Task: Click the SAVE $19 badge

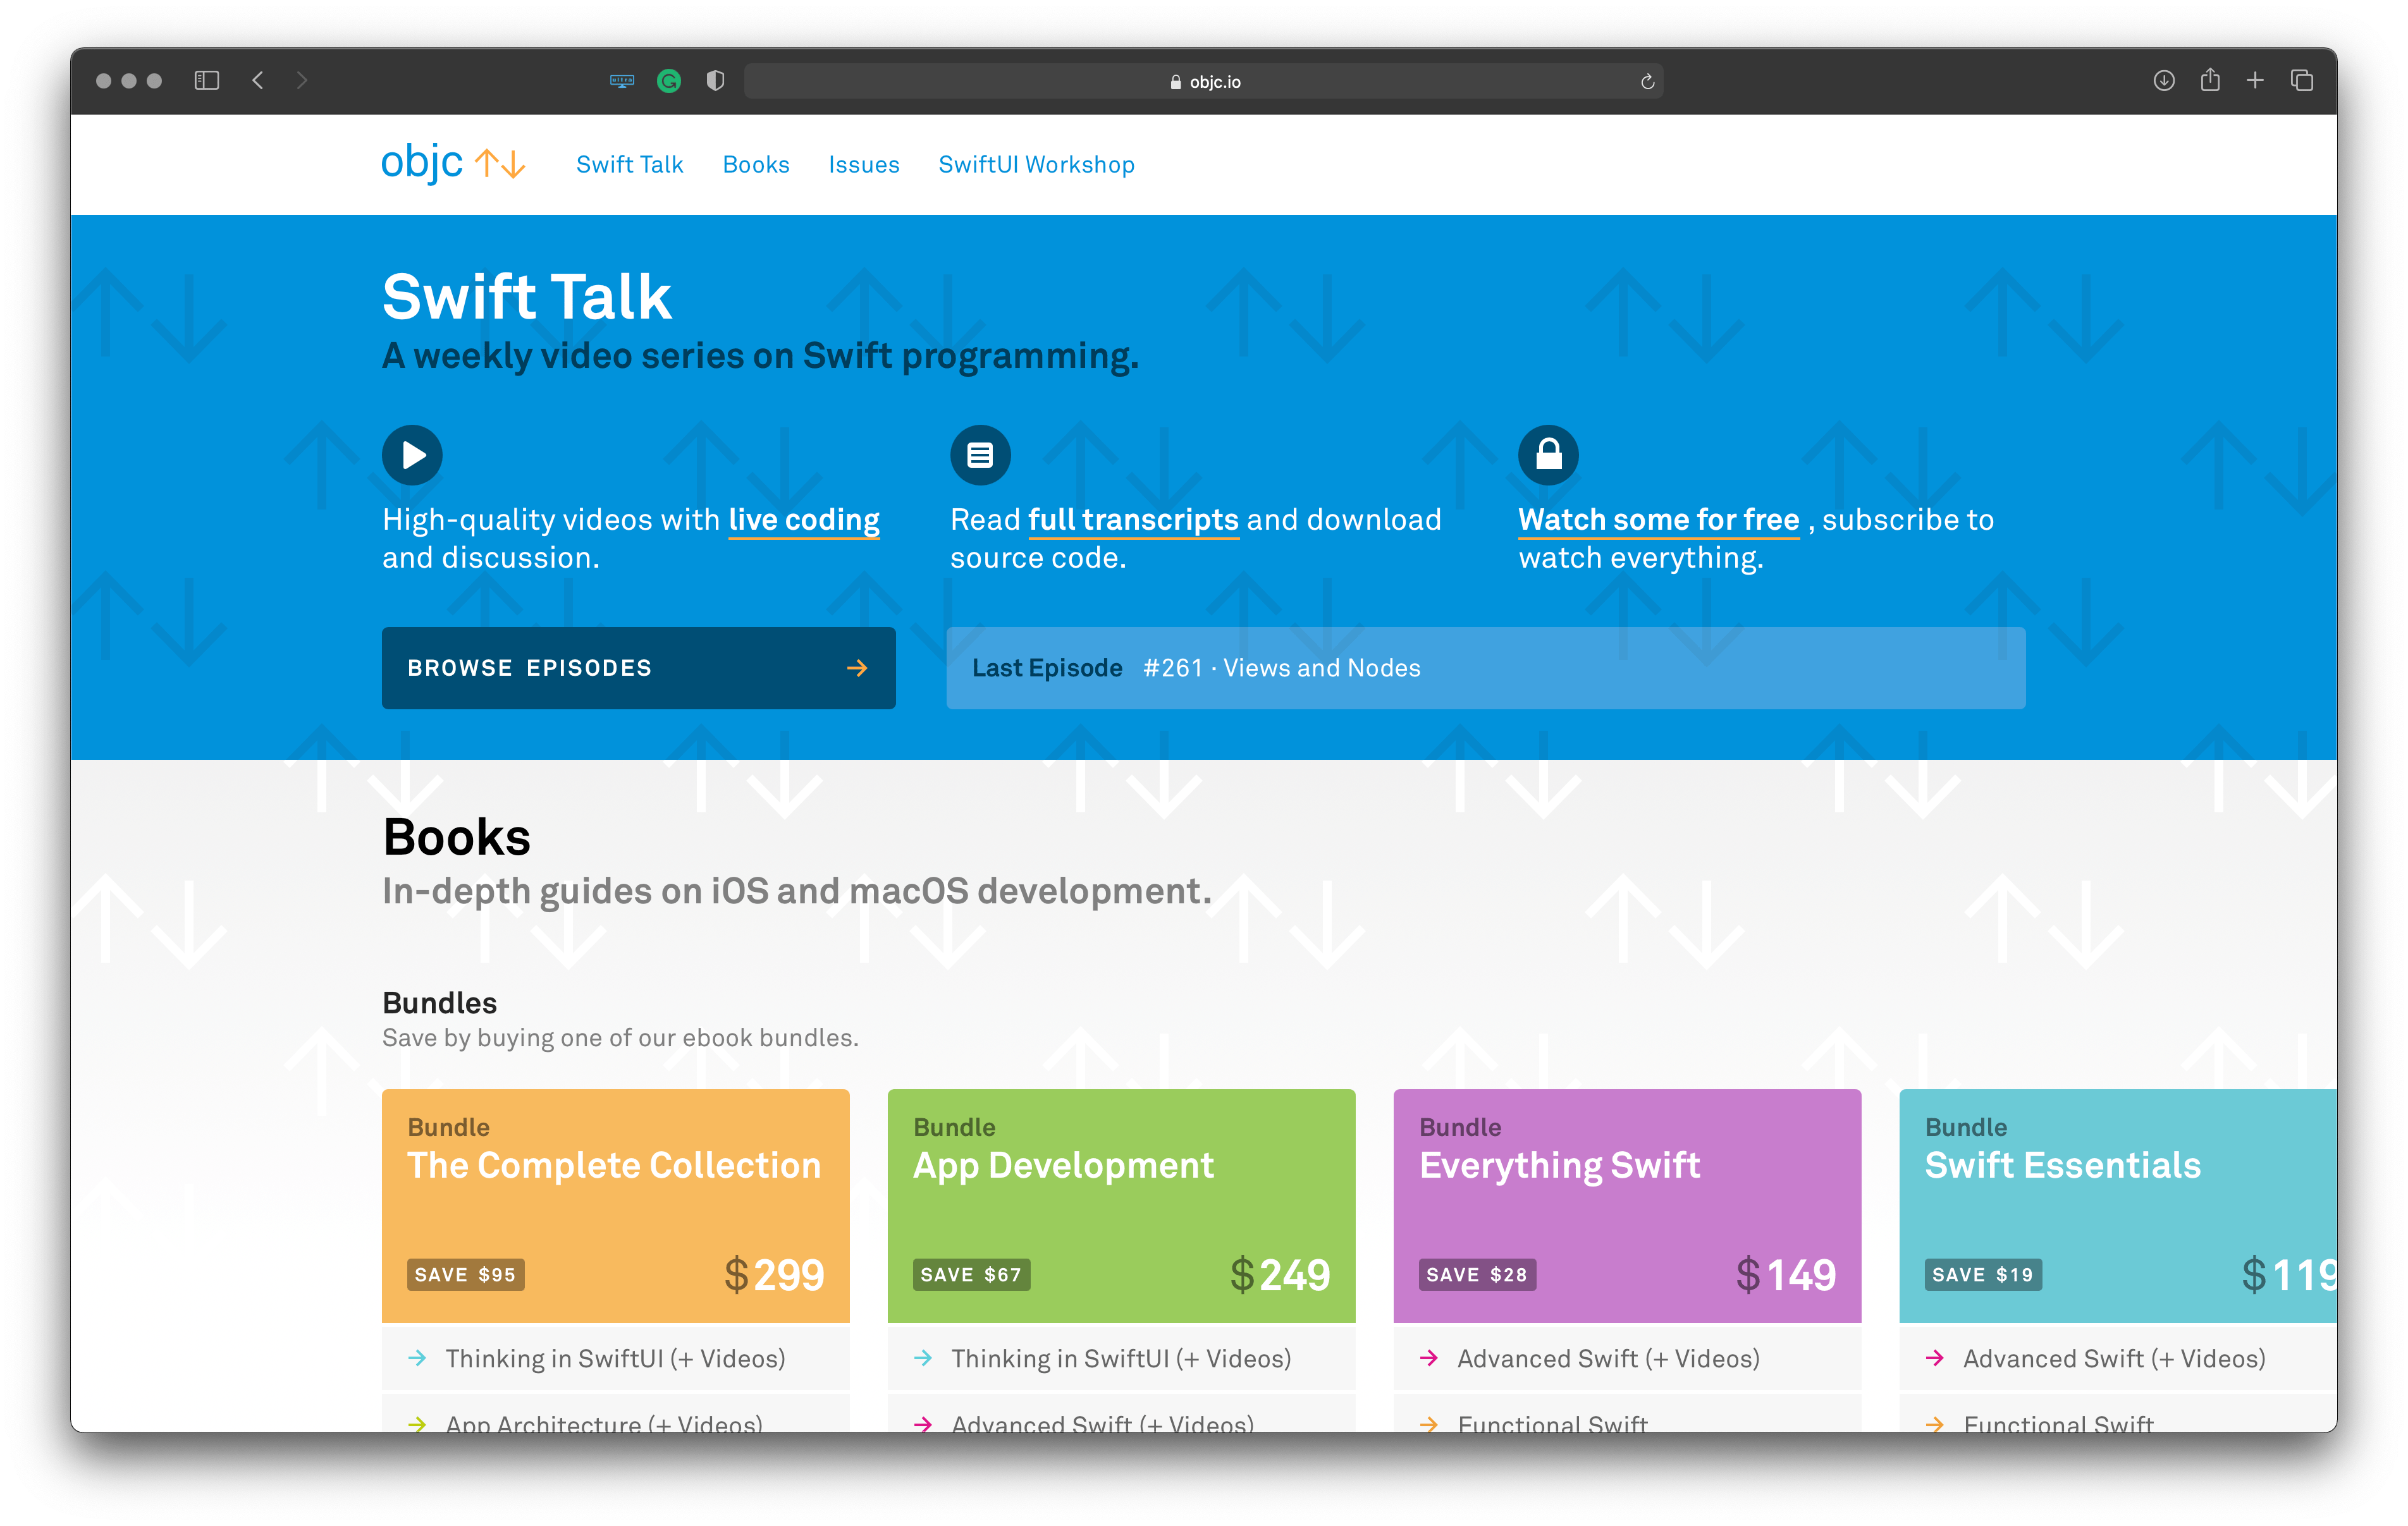Action: pos(1983,1274)
